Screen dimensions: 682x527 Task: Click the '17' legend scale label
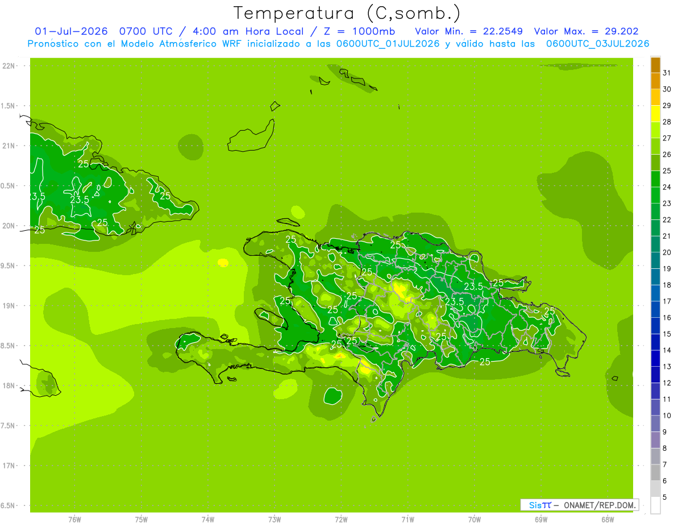[x=667, y=301]
